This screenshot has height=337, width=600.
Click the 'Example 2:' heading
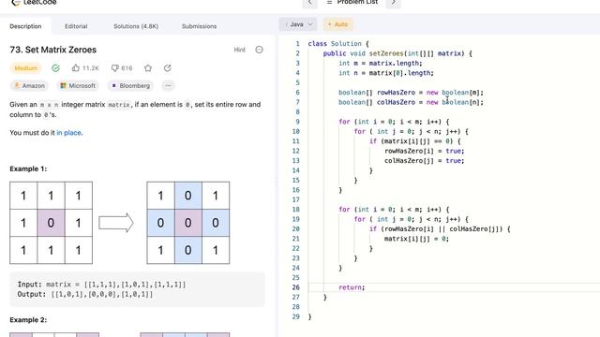pyautogui.click(x=28, y=320)
